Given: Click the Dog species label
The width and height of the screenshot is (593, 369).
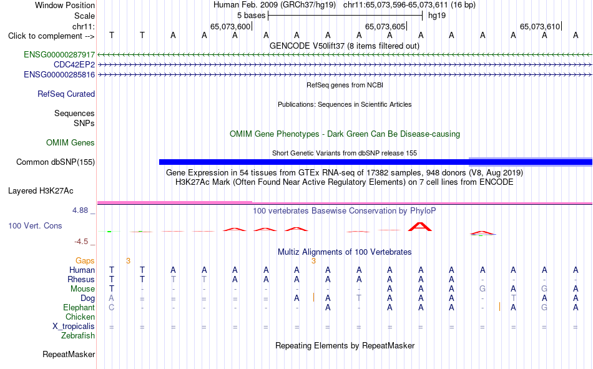Looking at the screenshot, I should click(x=88, y=298).
